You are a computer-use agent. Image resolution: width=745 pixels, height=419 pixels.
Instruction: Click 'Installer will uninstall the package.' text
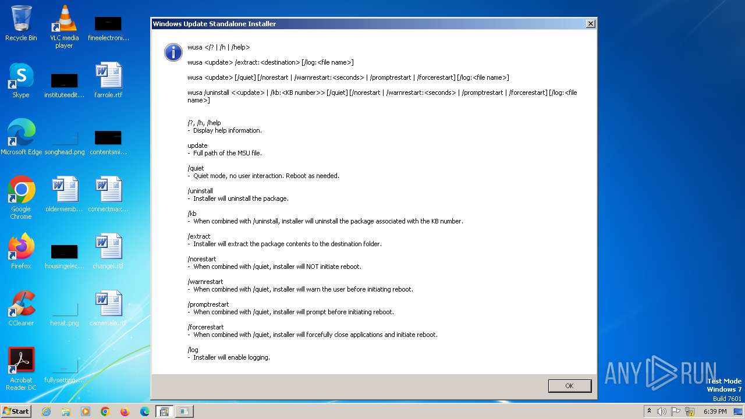(241, 198)
